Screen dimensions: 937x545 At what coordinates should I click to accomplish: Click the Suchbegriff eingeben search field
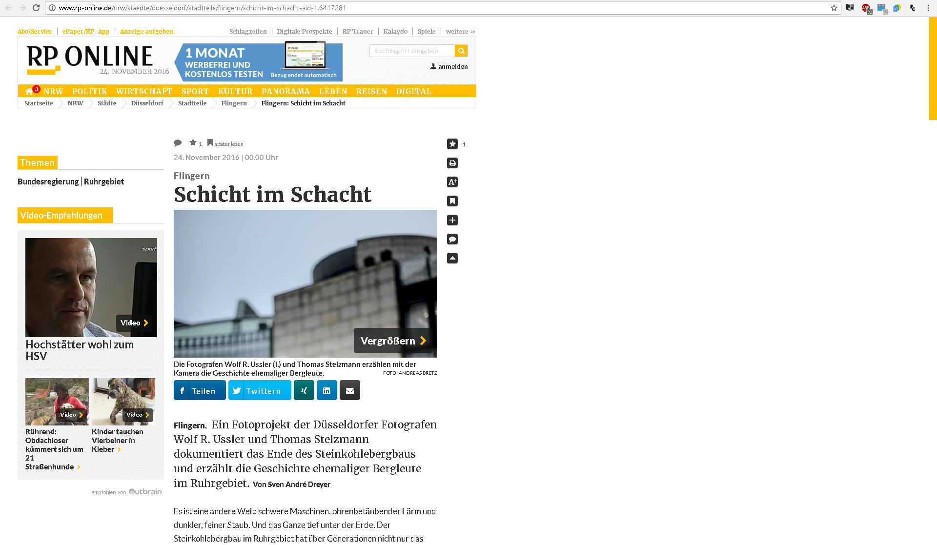[411, 51]
